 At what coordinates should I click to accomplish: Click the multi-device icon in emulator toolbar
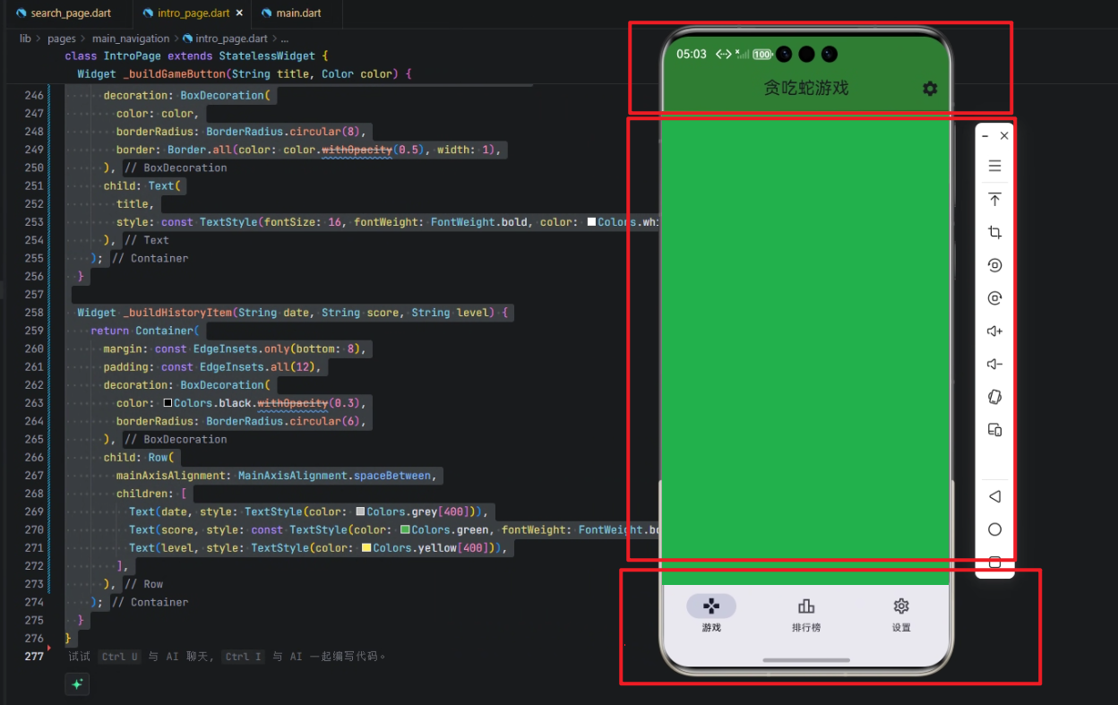pyautogui.click(x=994, y=430)
